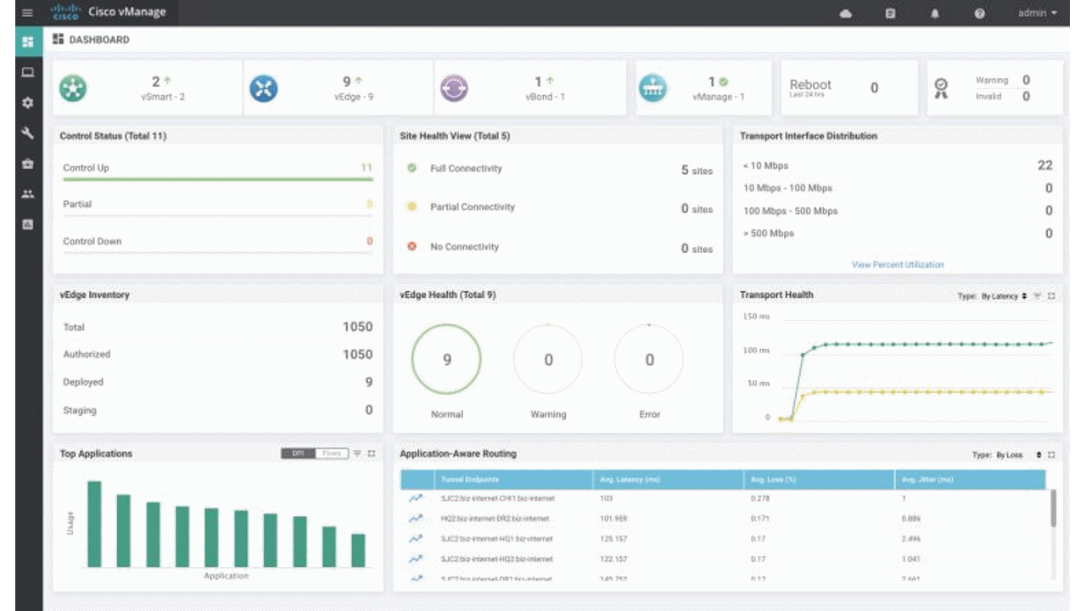Open tunnel chart for SJC2:biz-internet-CH1

click(x=416, y=499)
